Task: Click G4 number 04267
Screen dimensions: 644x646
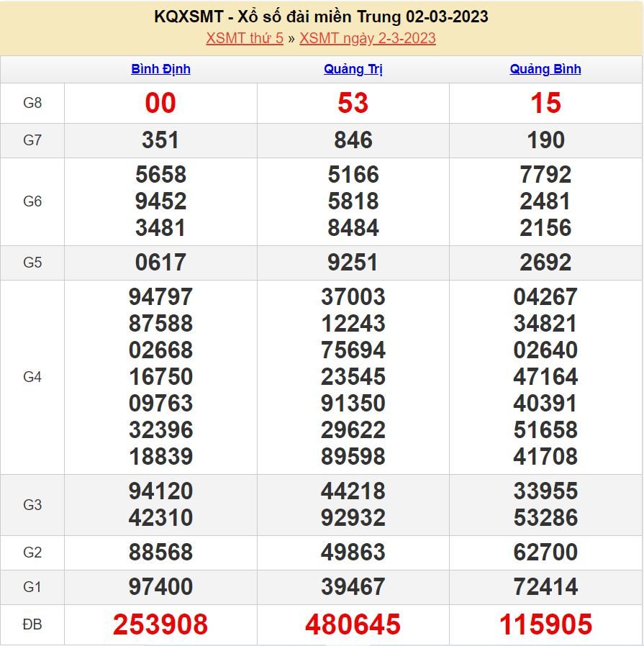Action: click(545, 297)
